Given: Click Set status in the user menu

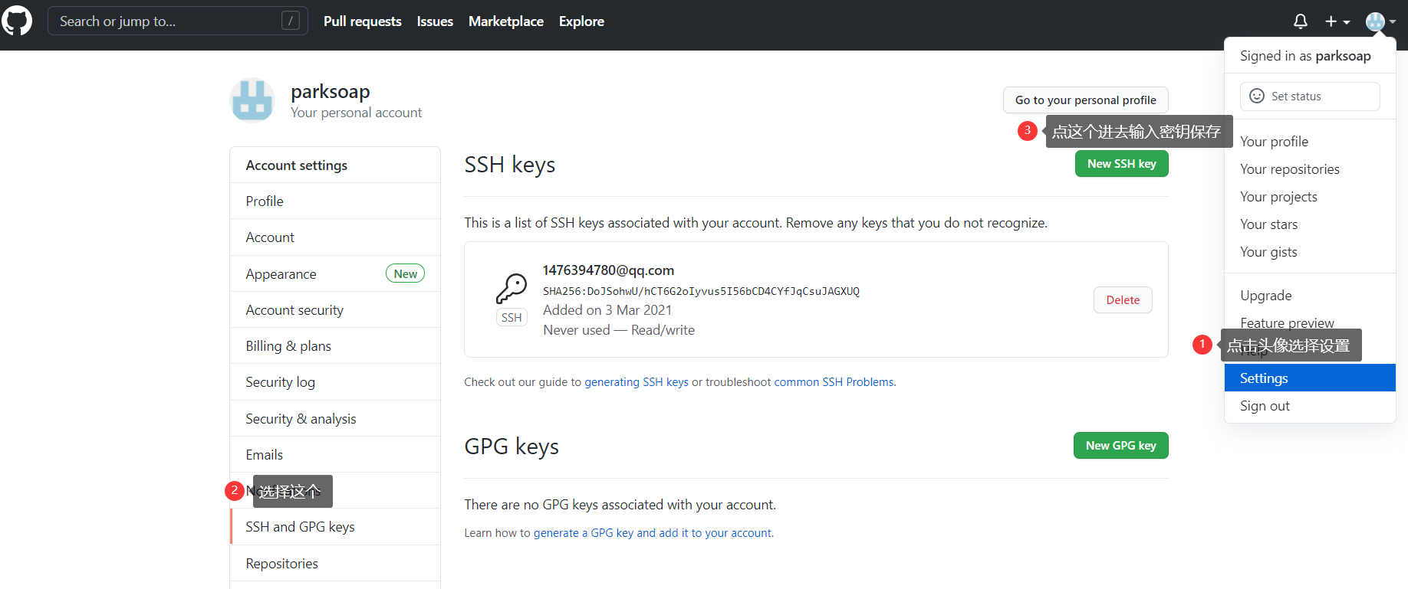Looking at the screenshot, I should (1310, 97).
